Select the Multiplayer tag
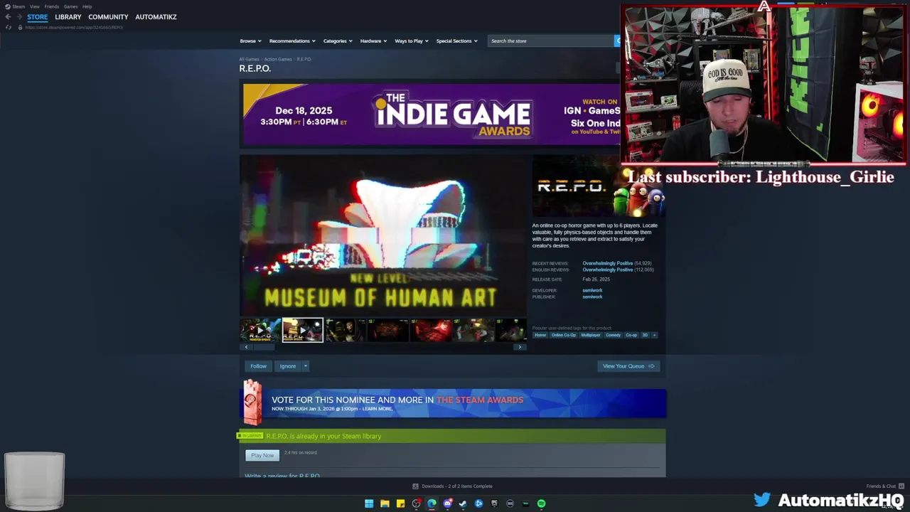 click(591, 335)
